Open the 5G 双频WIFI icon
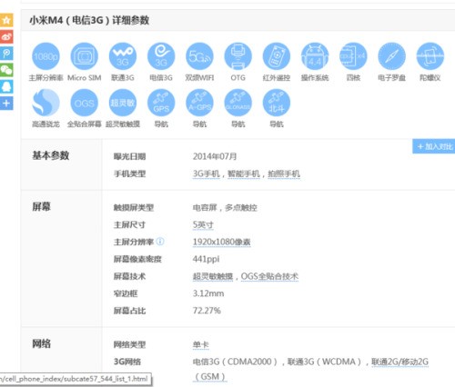Viewport: 455px width, 387px height. (199, 56)
